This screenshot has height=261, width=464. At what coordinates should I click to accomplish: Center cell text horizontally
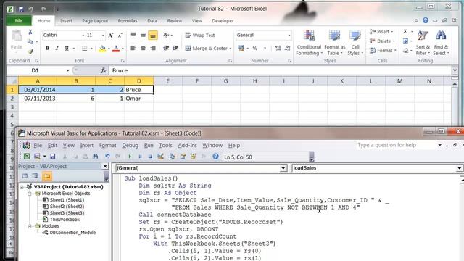pyautogui.click(x=143, y=48)
